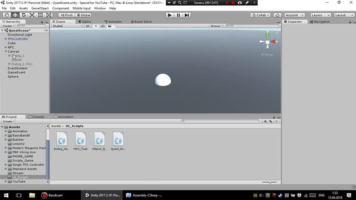Select the Rotate tool
The image size is (356, 200).
click(x=23, y=15)
